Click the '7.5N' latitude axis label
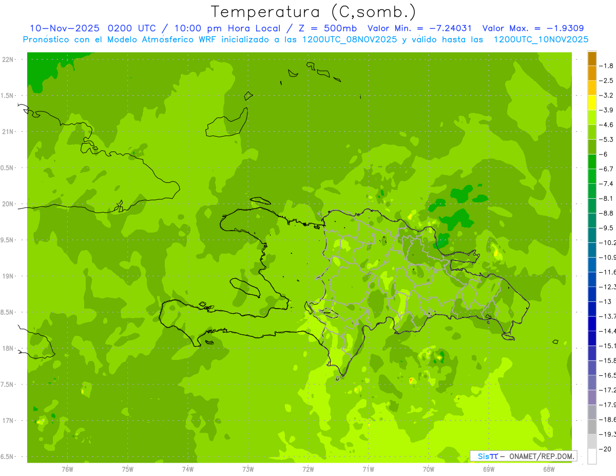Screen dimensions: 616x476 7,385
